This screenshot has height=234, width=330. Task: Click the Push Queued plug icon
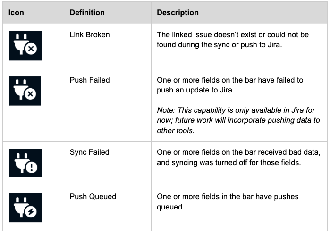click(25, 208)
